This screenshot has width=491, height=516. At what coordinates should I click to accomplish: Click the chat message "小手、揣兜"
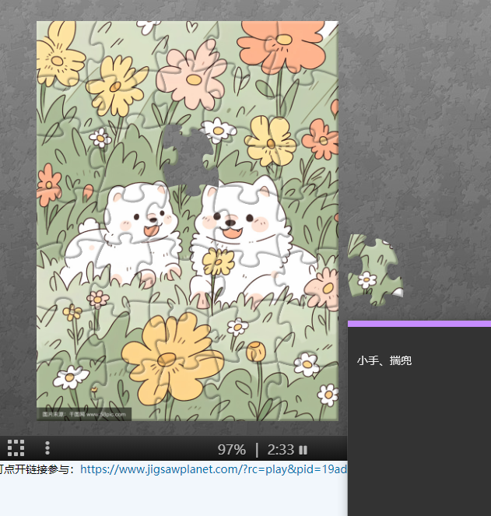(384, 361)
